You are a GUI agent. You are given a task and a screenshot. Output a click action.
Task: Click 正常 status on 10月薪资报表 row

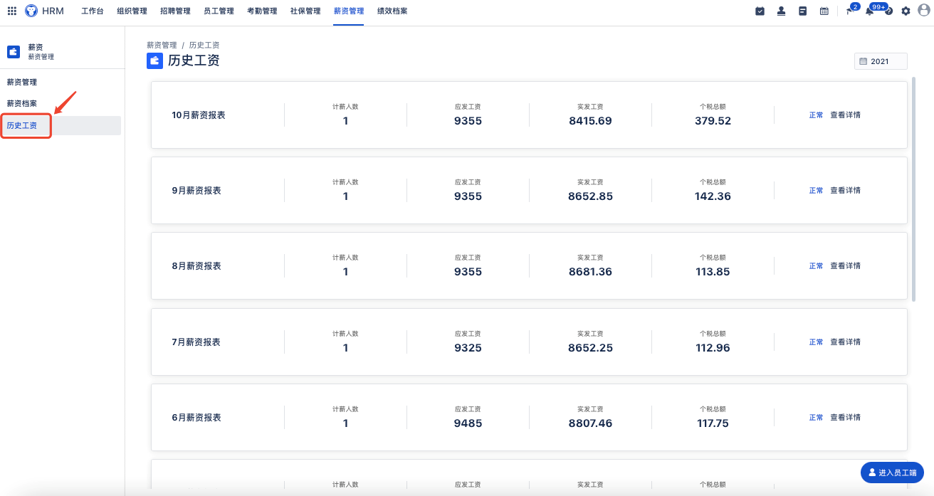click(x=816, y=115)
